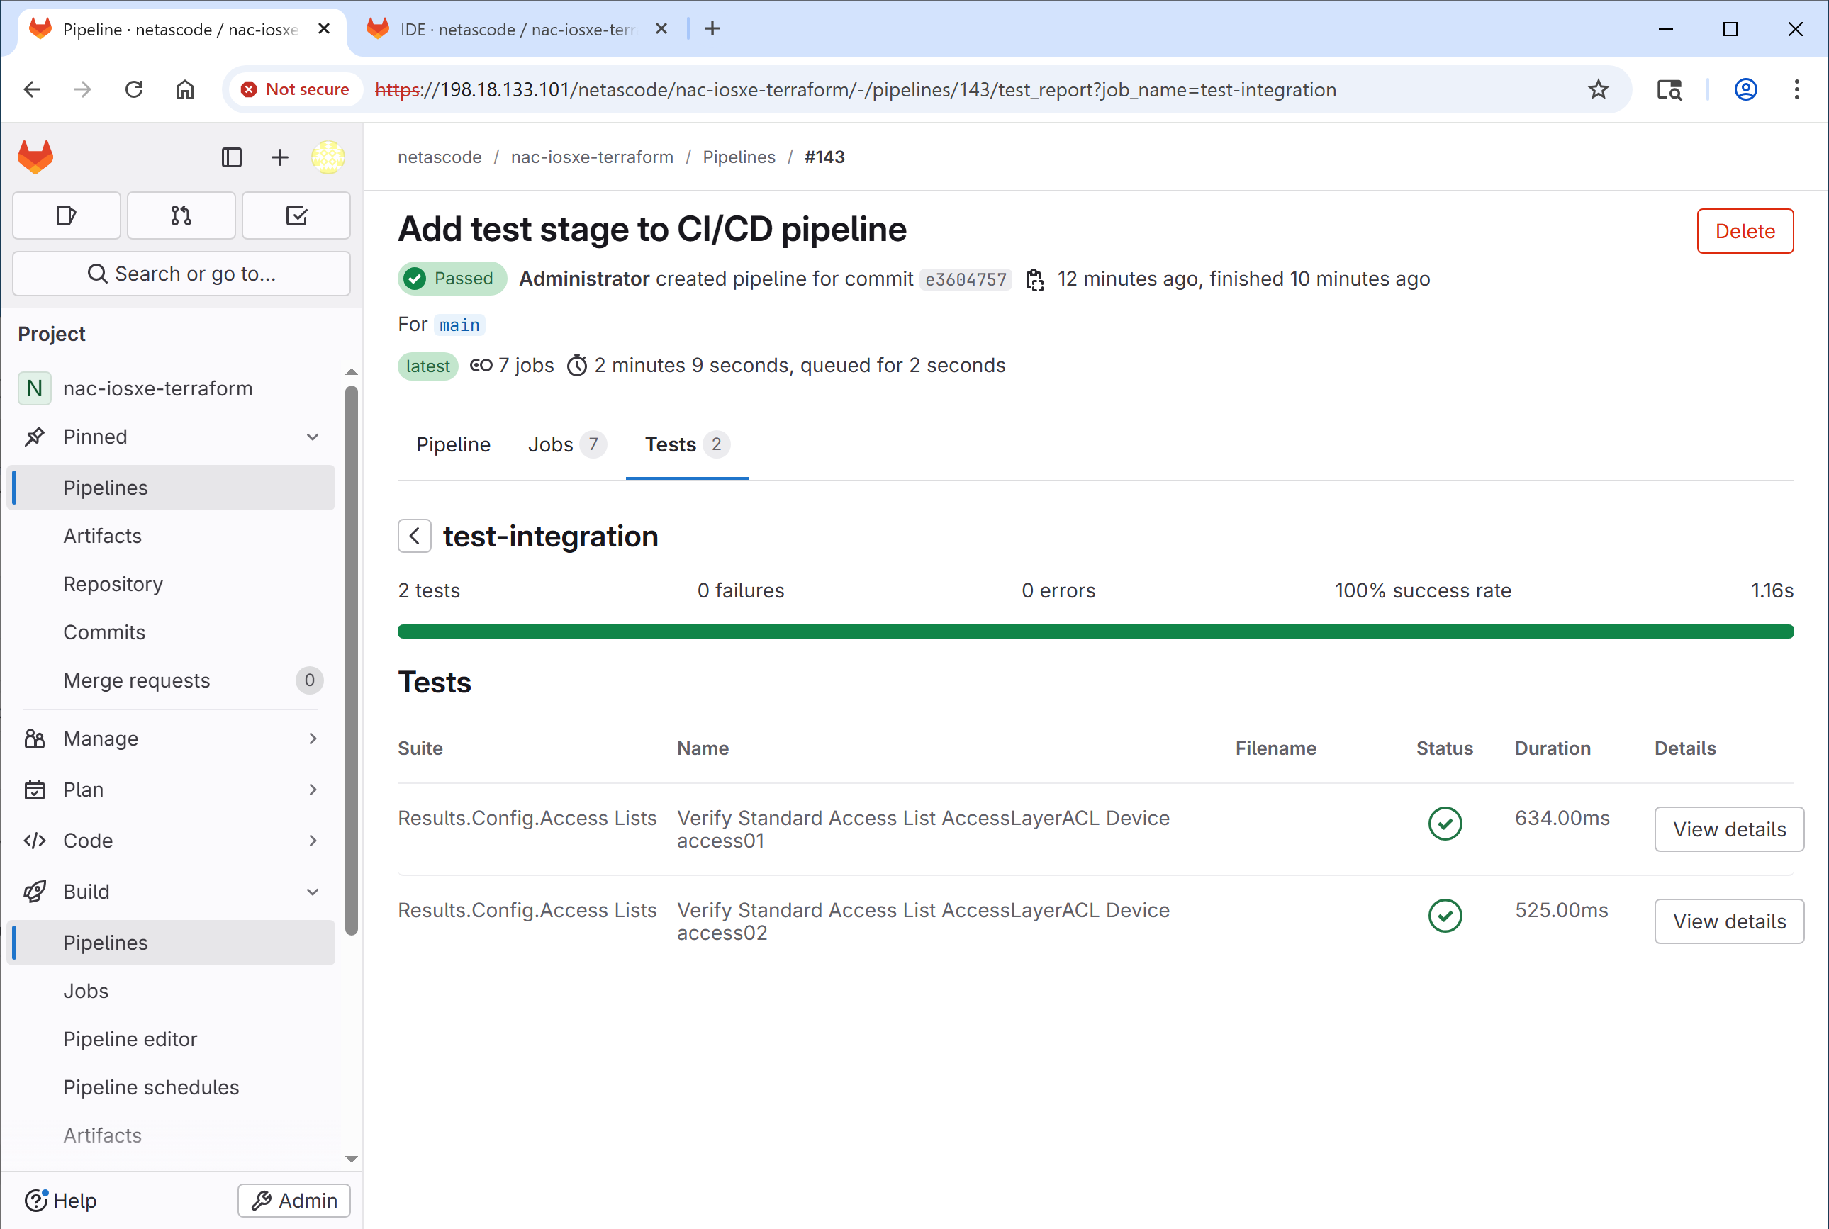This screenshot has width=1829, height=1229.
Task: Go to browser home page
Action: (x=185, y=90)
